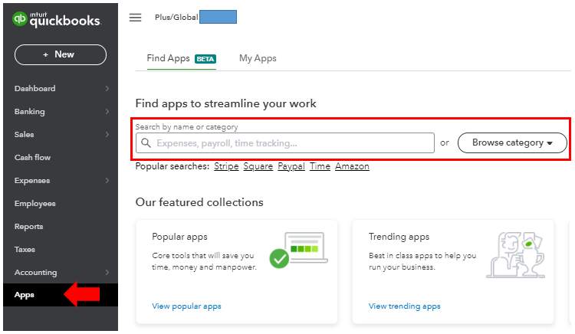
Task: Search popular term Time
Action: coord(320,166)
